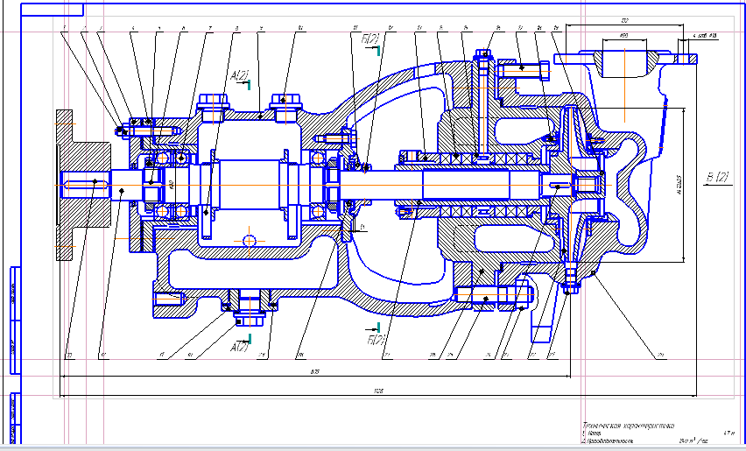Screen dimensions: 746x451
Task: Select the hatched inlet flange at top right
Action: [x=625, y=60]
